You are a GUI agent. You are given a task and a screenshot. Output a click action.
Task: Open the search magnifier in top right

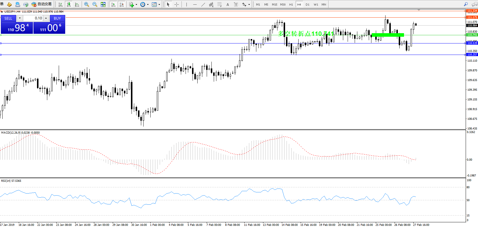466,4
